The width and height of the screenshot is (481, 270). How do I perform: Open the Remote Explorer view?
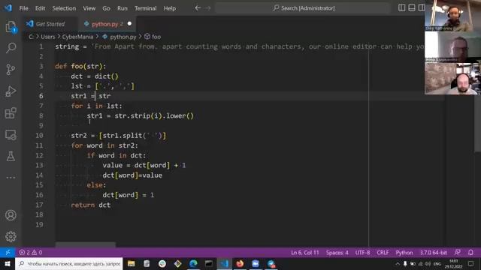point(11,135)
